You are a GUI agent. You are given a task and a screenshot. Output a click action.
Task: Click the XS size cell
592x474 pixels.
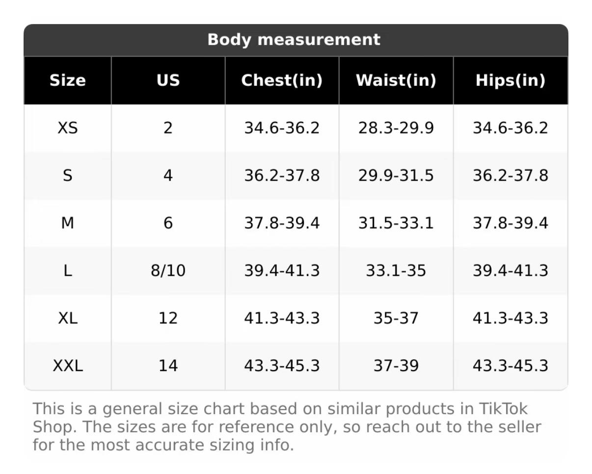click(x=68, y=128)
